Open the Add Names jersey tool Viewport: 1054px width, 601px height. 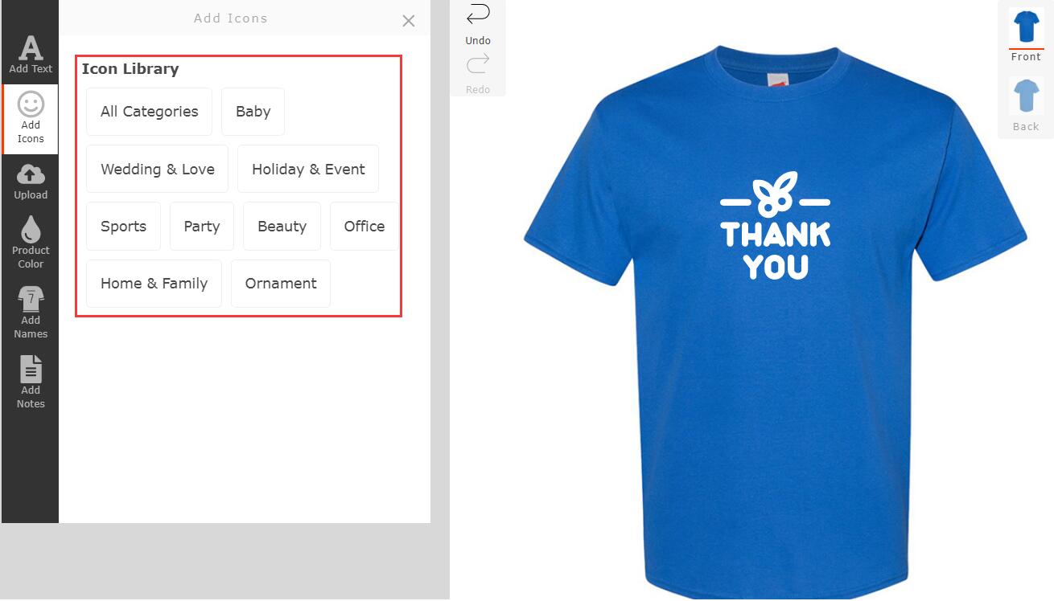31,313
